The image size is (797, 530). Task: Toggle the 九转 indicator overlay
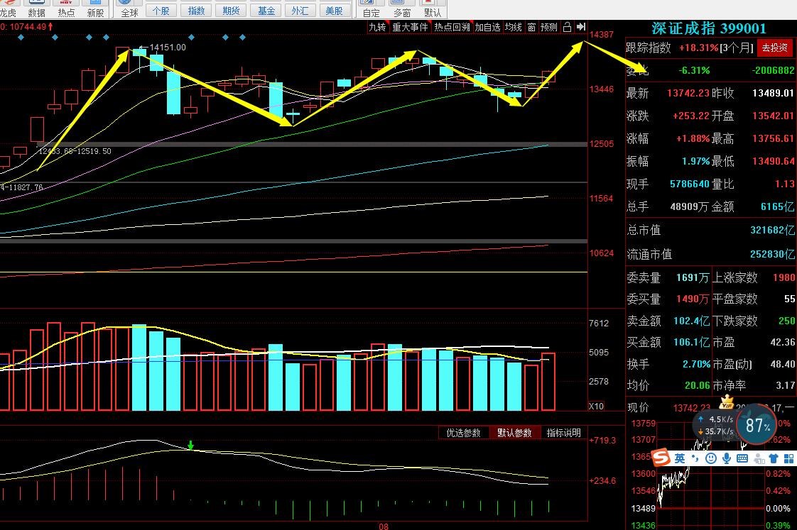[x=377, y=27]
